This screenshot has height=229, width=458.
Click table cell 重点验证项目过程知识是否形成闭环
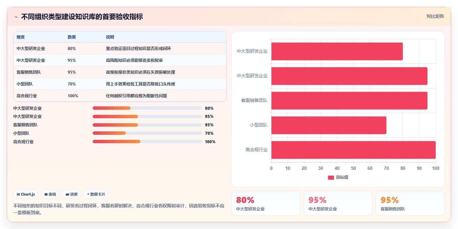pos(138,49)
